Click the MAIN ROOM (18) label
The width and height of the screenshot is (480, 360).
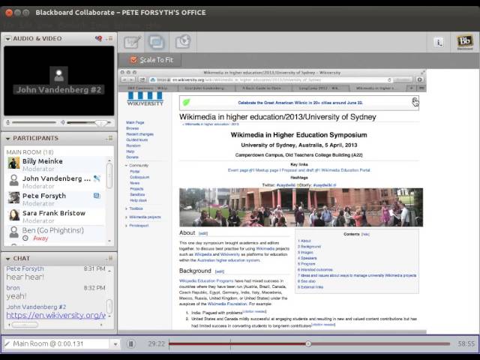(30, 152)
